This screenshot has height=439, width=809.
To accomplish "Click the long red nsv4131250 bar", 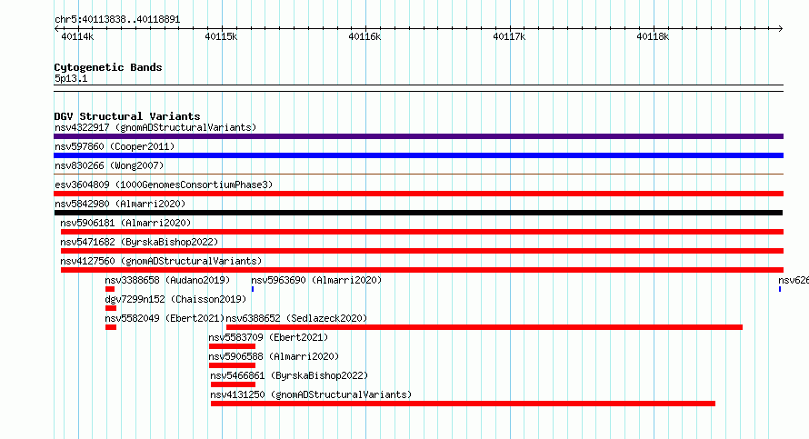I will click(x=464, y=404).
